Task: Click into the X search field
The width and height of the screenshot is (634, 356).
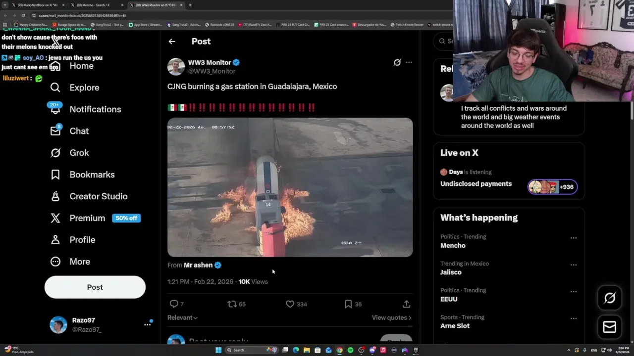Action: [443, 41]
